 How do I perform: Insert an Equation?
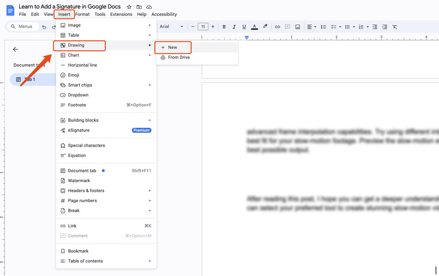coord(106,155)
